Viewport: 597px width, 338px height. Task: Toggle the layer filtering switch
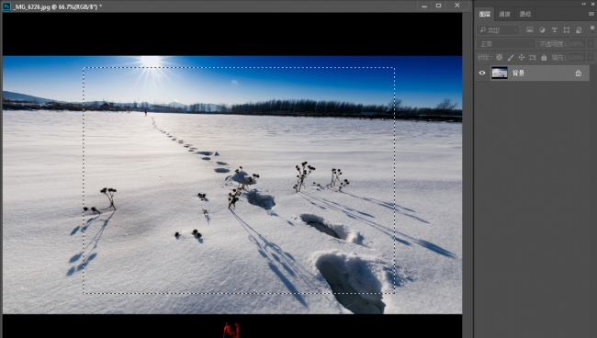click(x=592, y=28)
